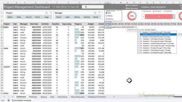The height and width of the screenshot is (102, 182).
Task: Open Task column filter dropdown
Action: (18, 24)
